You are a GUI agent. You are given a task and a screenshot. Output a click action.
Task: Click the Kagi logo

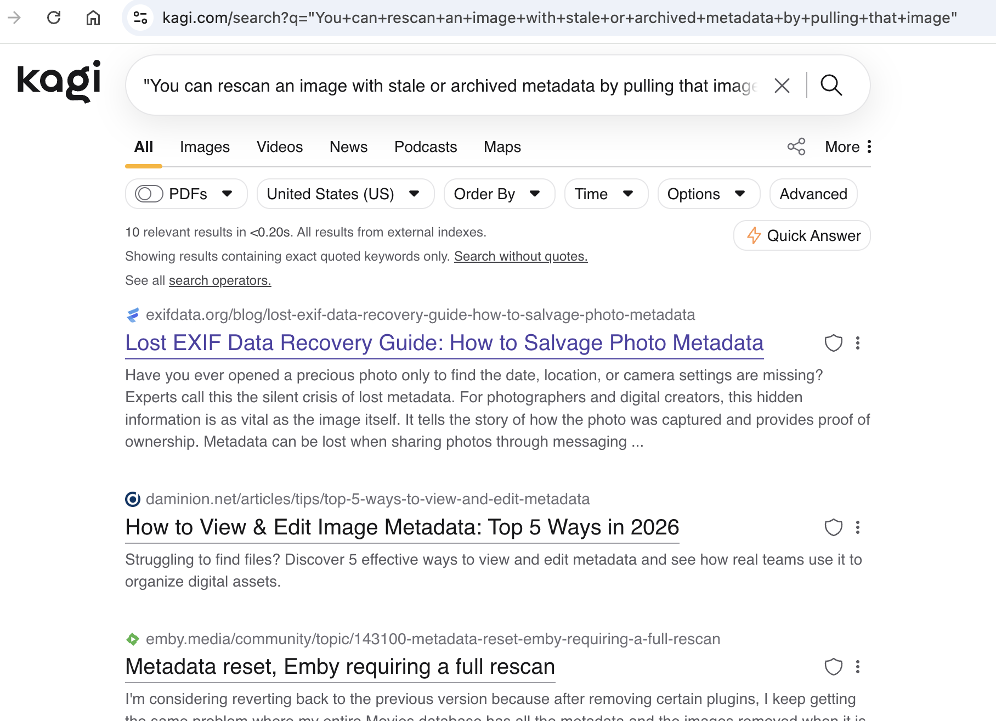point(59,81)
